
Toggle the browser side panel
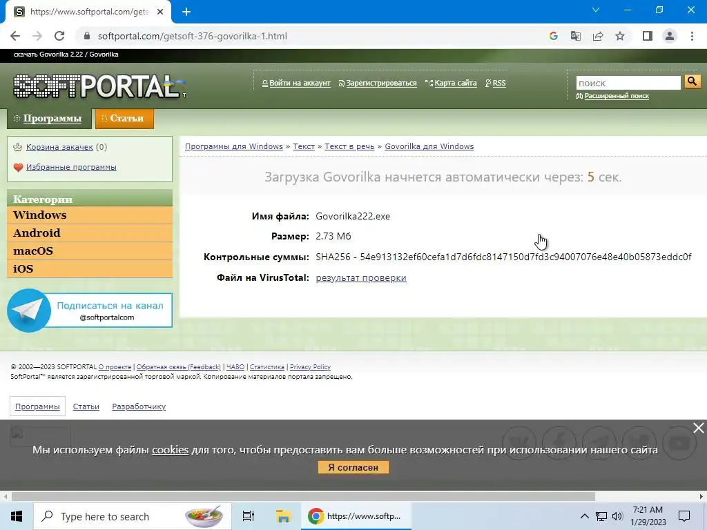[648, 36]
